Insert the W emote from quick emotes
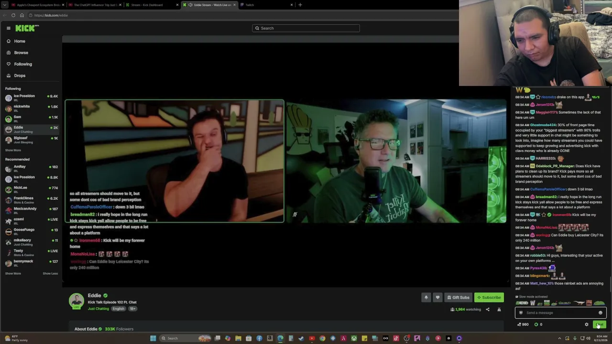The image size is (612, 344). pyautogui.click(x=533, y=303)
